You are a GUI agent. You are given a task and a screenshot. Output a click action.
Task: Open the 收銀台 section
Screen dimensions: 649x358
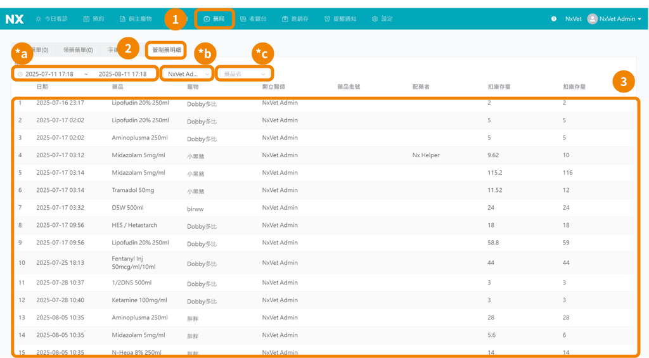254,19
